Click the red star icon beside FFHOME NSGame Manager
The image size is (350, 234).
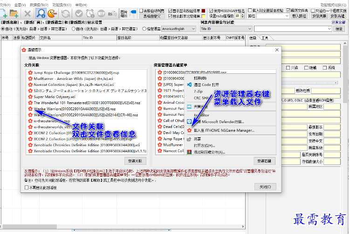tap(189, 130)
